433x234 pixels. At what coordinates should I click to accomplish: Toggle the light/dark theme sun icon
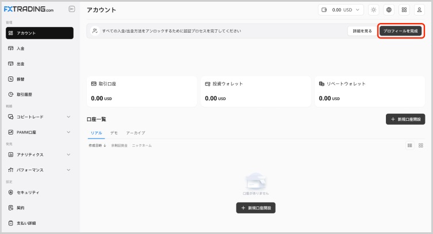[374, 10]
